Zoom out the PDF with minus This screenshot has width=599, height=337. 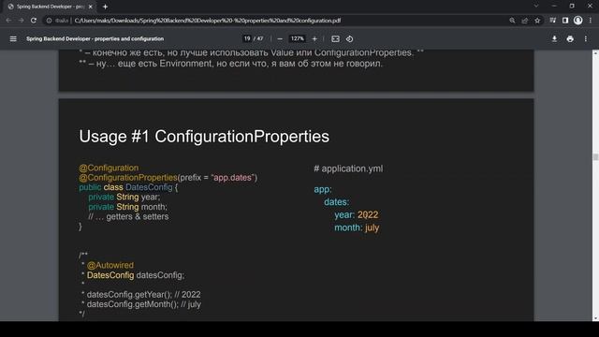280,39
